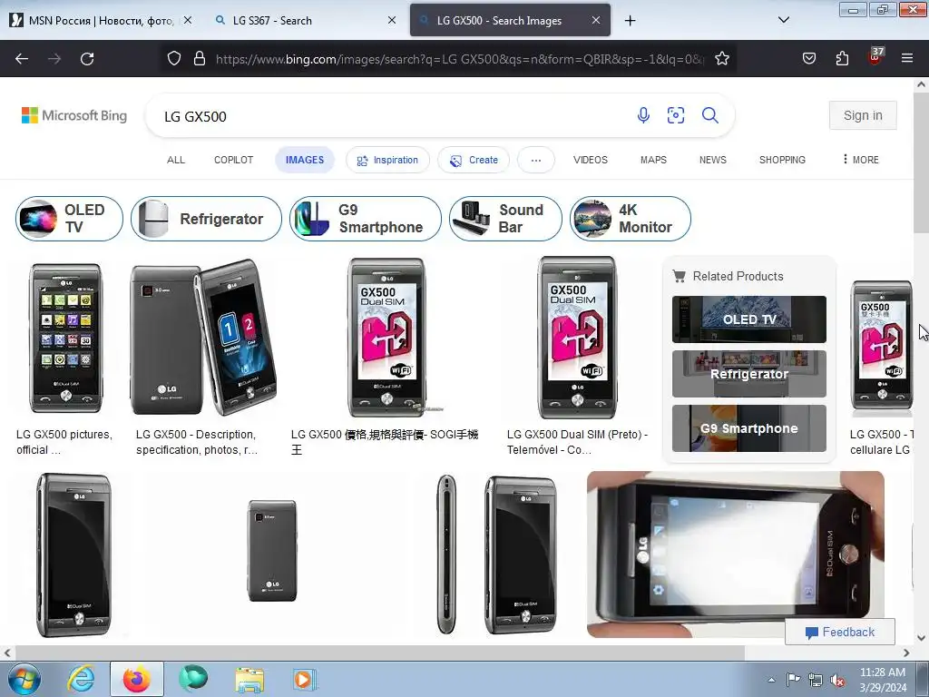Screen dimensions: 929x697
Task: Close LG GX500 Search Images tab
Action: [596, 20]
